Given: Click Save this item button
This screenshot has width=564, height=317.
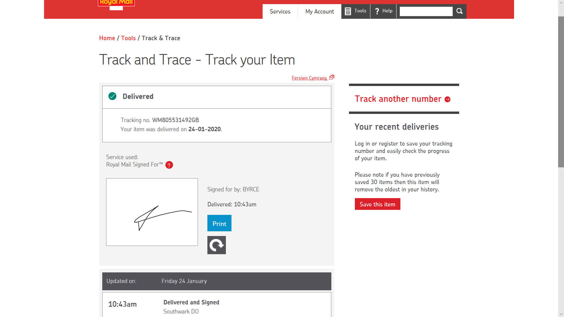Looking at the screenshot, I should (377, 204).
